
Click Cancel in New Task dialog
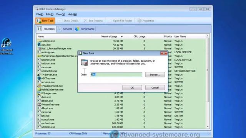[x=155, y=88]
